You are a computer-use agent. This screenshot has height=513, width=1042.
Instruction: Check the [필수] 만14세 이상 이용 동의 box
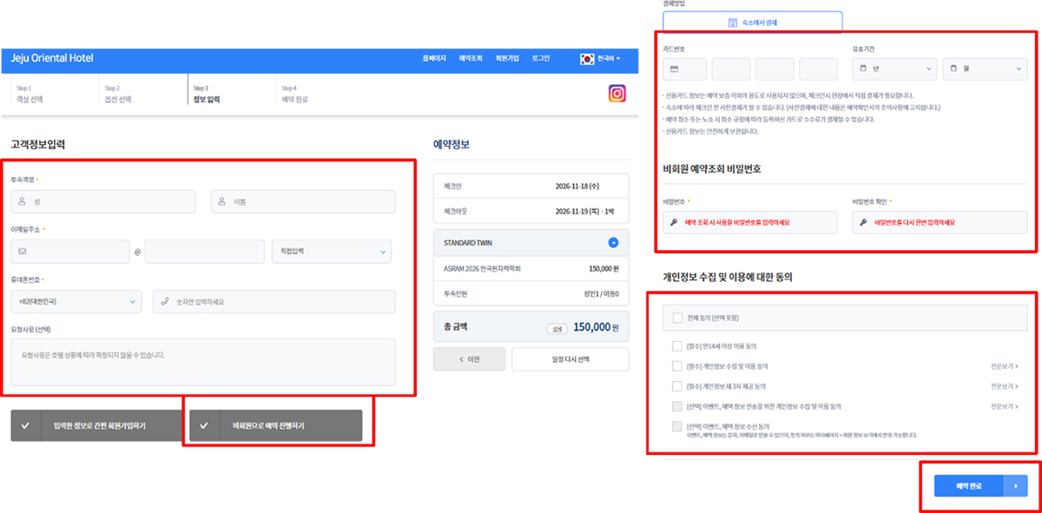click(677, 345)
